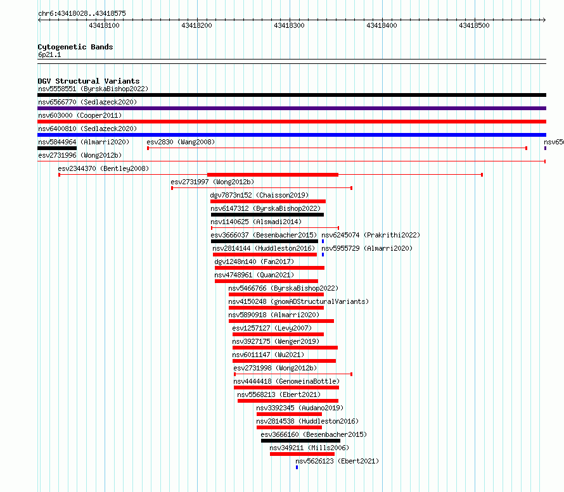The image size is (564, 492).
Task: Open the esv3666037 (Besenbacher2015) label
Action: point(264,235)
